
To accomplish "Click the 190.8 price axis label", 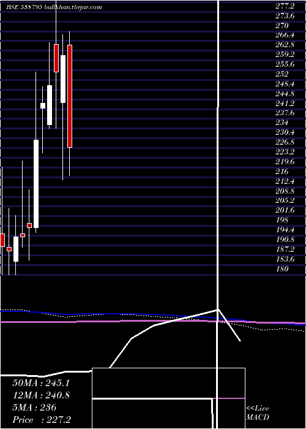I will (x=285, y=240).
